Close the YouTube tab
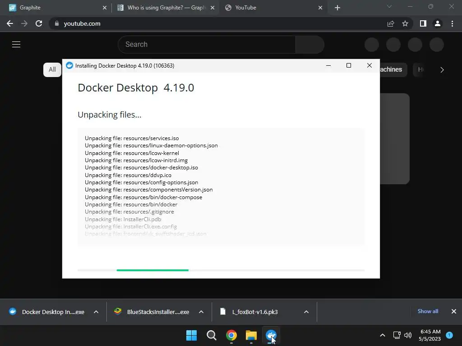The image size is (462, 346). pos(320,8)
